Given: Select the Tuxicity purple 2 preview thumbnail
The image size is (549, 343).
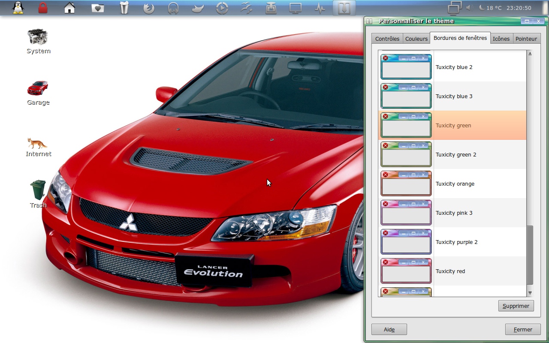Looking at the screenshot, I should pyautogui.click(x=406, y=242).
